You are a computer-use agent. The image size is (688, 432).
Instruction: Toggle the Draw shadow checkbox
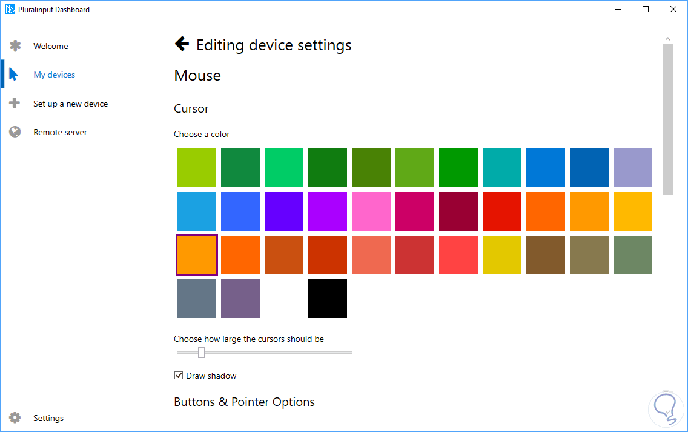pyautogui.click(x=179, y=376)
